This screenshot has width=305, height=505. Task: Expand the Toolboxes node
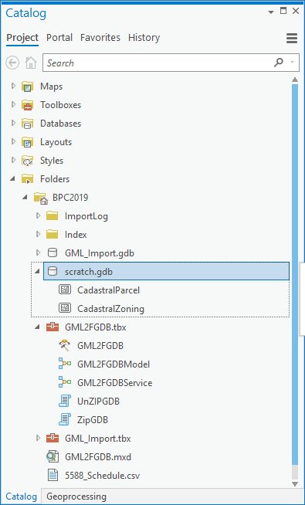click(x=13, y=105)
